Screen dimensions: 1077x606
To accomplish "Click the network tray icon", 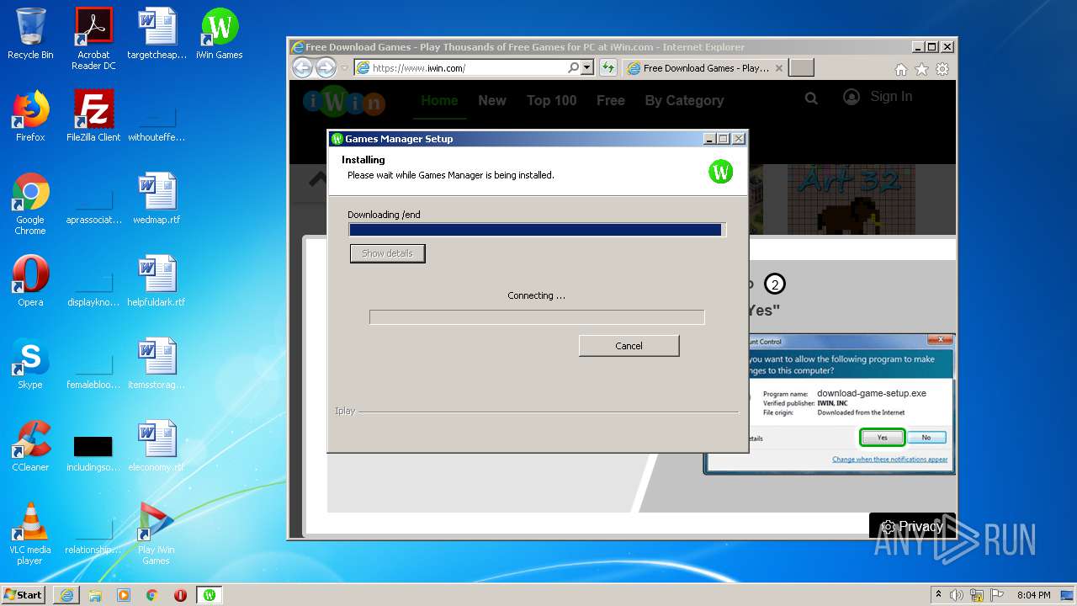I will pos(977,595).
